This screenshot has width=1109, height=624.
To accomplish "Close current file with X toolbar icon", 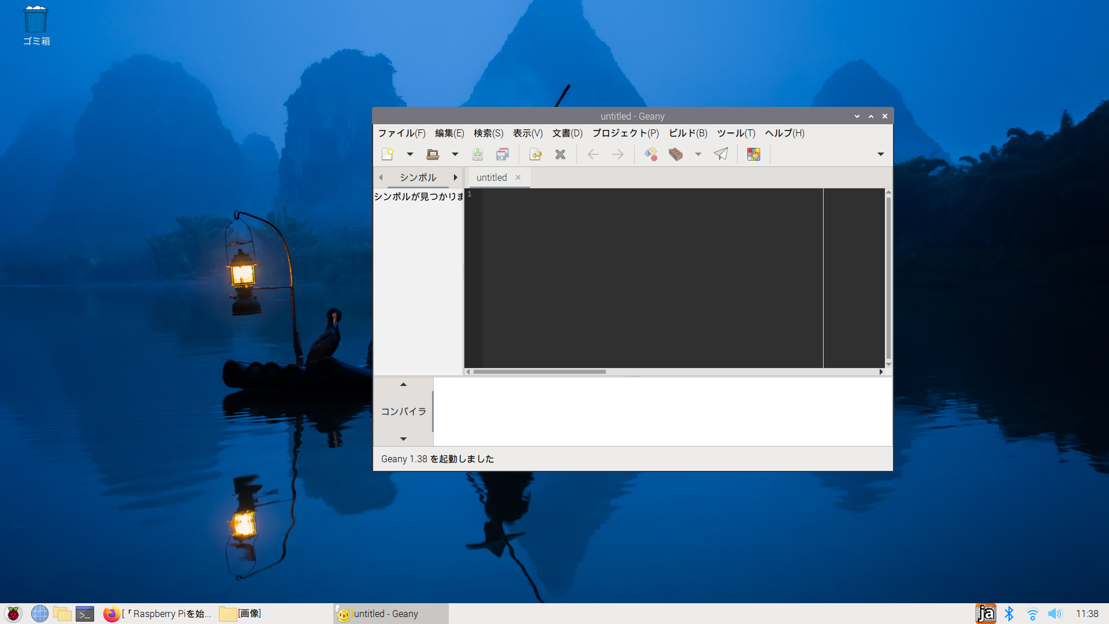I will pyautogui.click(x=560, y=154).
